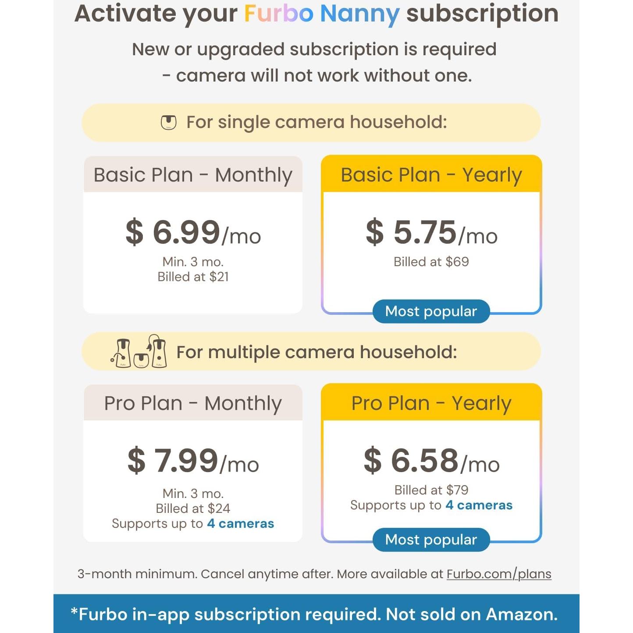Screen dimensions: 633x633
Task: Click the small middle camera icon in the multiple camera banner
Action: [141, 360]
